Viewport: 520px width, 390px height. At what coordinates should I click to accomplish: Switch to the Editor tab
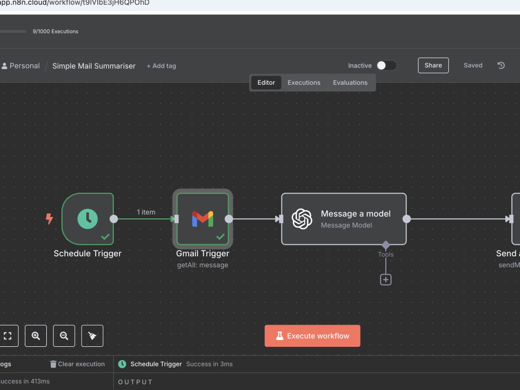[x=266, y=83]
